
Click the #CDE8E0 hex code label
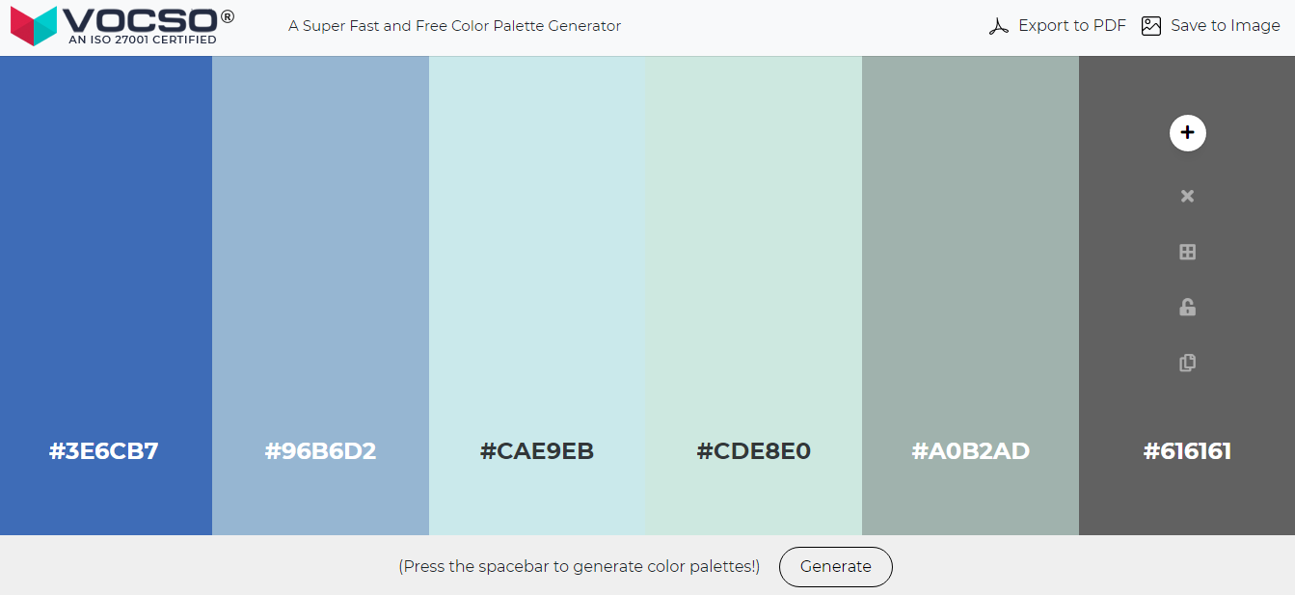(752, 450)
